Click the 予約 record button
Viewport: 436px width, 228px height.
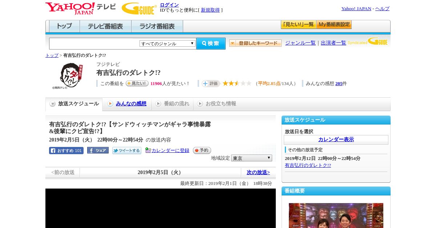click(202, 150)
